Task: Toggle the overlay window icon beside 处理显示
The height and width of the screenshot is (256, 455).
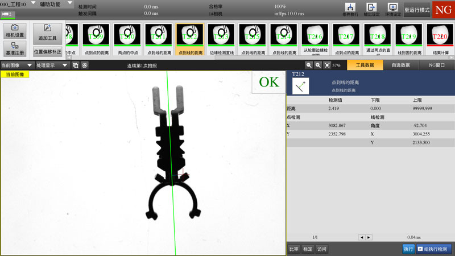Action: pyautogui.click(x=76, y=65)
